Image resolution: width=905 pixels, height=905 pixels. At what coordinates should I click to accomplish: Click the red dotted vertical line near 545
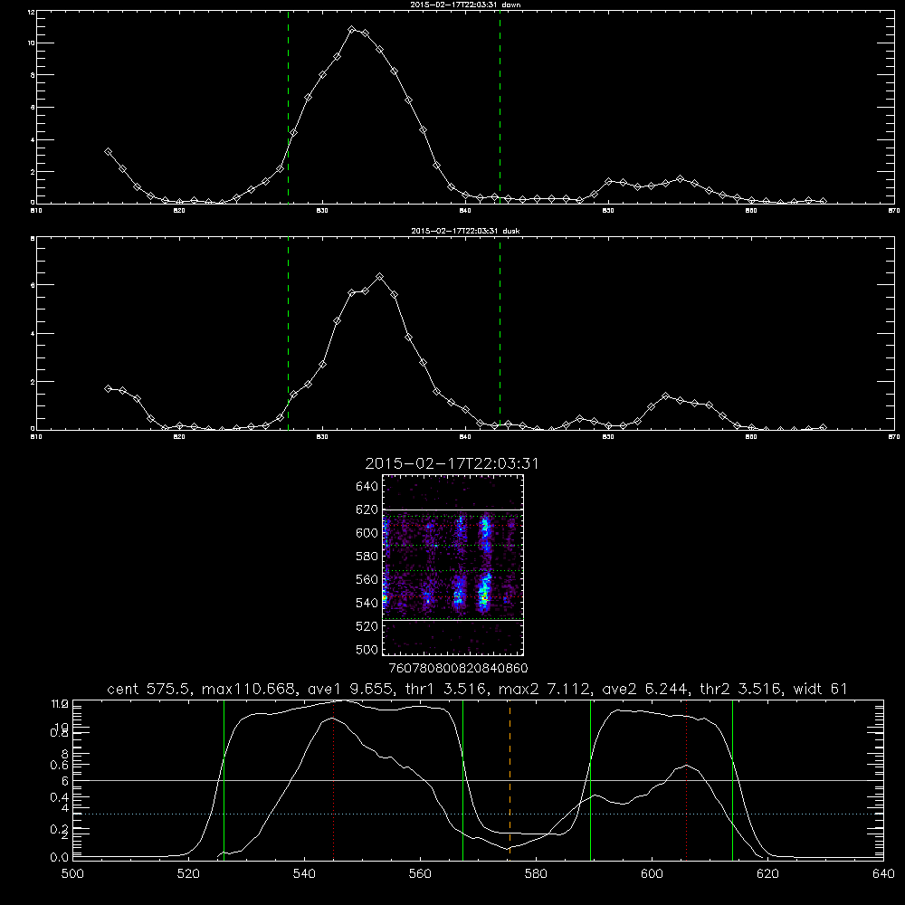click(334, 779)
